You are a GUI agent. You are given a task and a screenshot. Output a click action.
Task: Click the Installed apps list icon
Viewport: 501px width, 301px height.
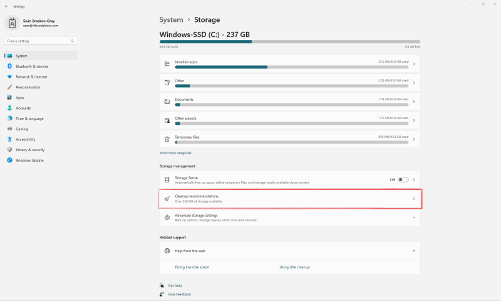[x=167, y=64]
